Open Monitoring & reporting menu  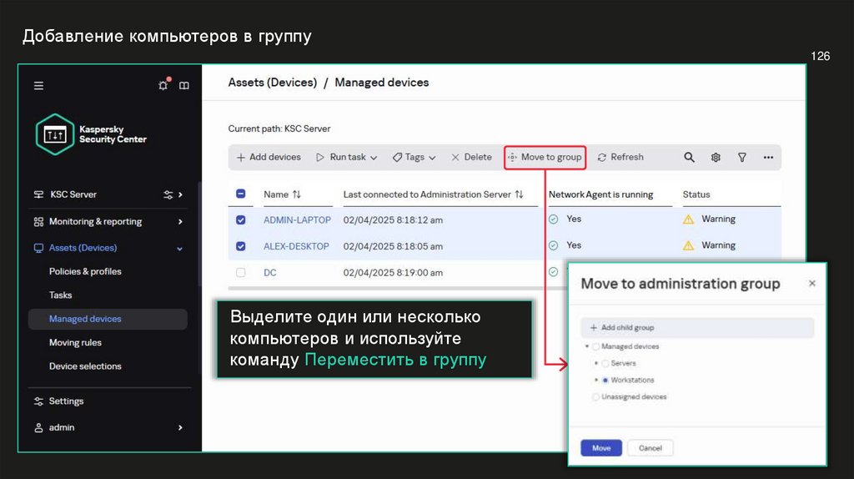(95, 222)
